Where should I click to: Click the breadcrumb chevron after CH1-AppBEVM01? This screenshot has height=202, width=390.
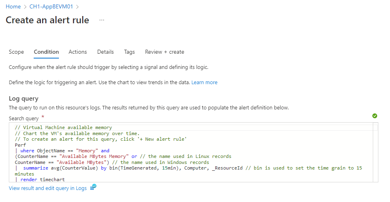[77, 7]
